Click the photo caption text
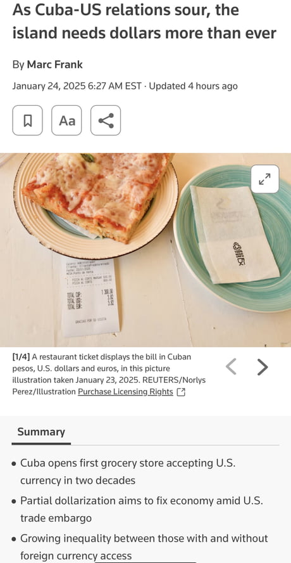Viewport: 291px width, 563px height. (x=109, y=375)
